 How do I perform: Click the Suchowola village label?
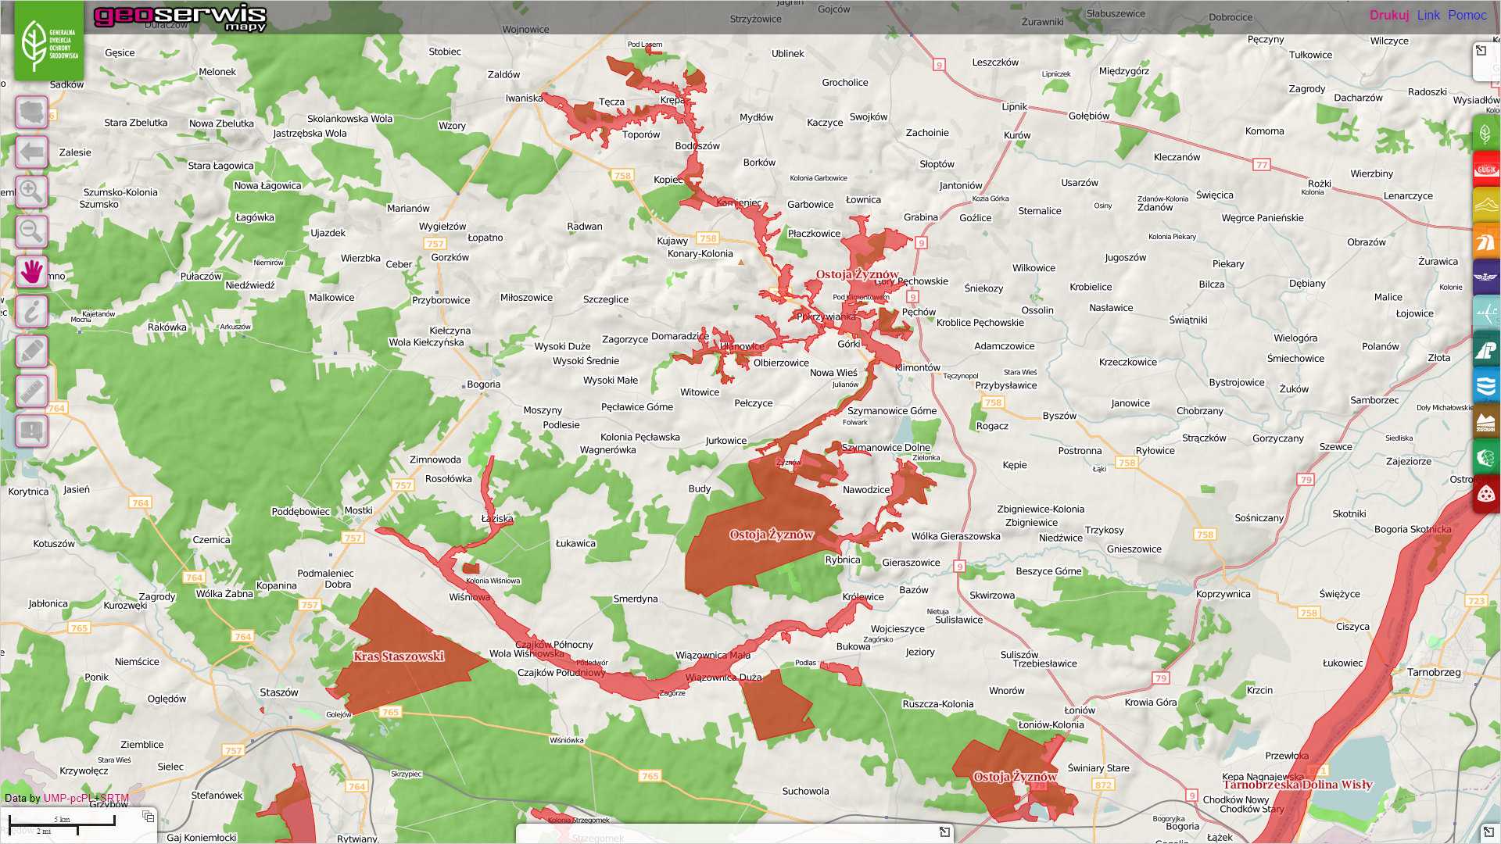(806, 791)
